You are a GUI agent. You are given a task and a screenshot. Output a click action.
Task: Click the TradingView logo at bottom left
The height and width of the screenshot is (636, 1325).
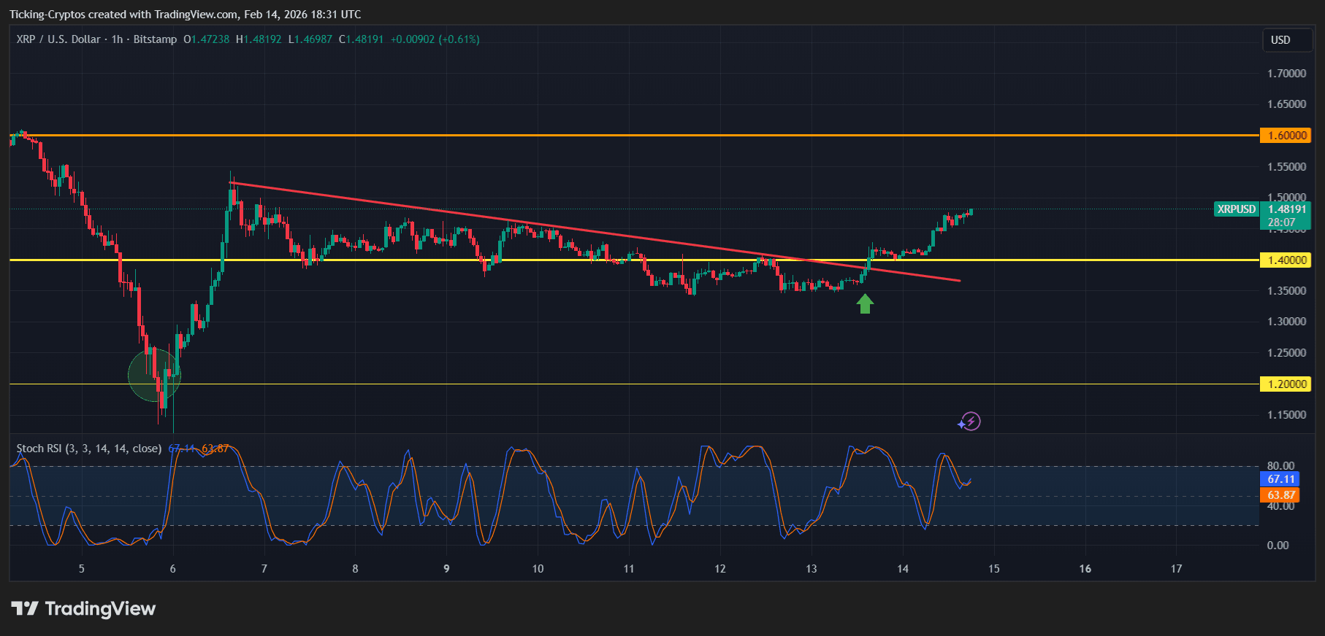click(x=25, y=608)
